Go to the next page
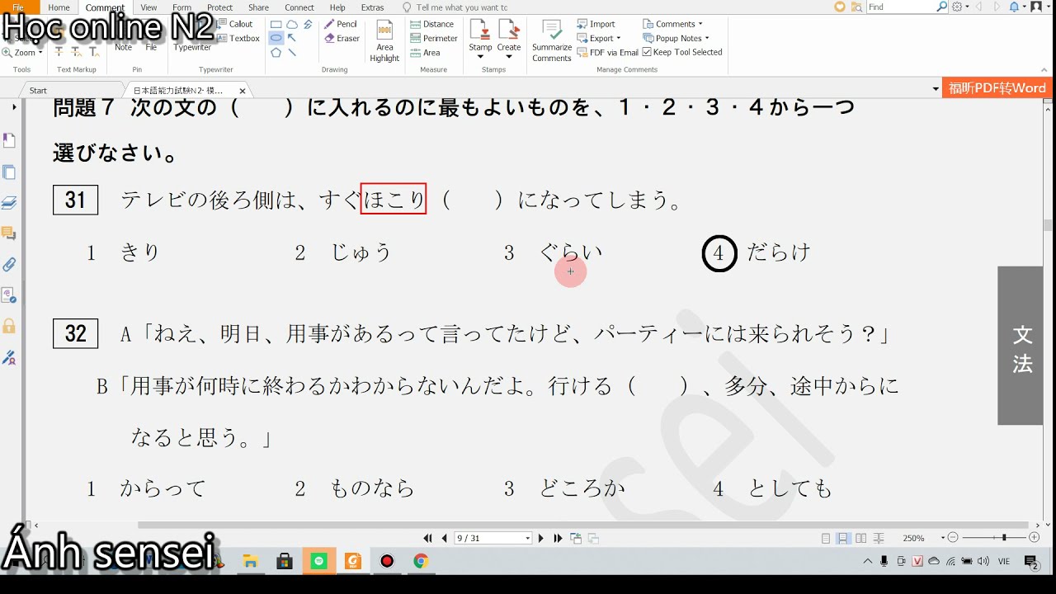 [541, 538]
